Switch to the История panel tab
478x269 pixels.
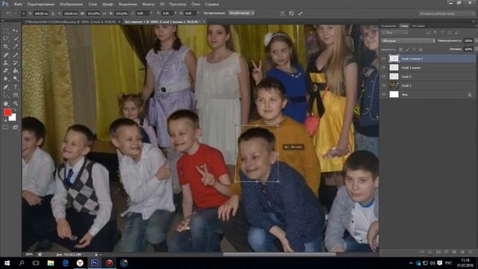(x=418, y=26)
